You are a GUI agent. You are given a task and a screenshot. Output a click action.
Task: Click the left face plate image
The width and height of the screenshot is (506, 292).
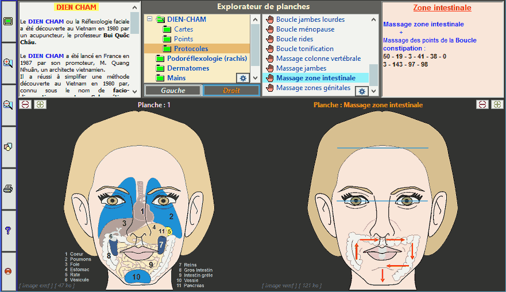(x=139, y=200)
